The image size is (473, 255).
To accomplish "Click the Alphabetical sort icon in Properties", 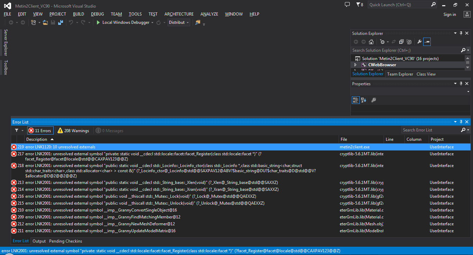I will (x=364, y=100).
